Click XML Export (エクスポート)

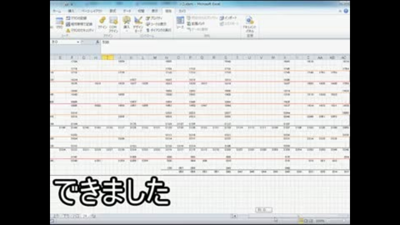229,23
